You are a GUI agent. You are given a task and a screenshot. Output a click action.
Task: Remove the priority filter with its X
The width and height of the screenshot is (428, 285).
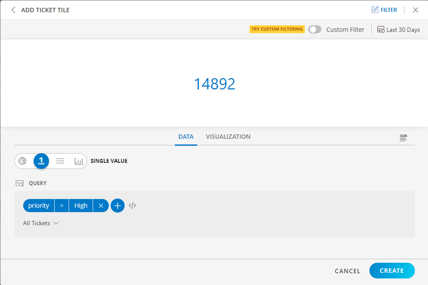(101, 205)
